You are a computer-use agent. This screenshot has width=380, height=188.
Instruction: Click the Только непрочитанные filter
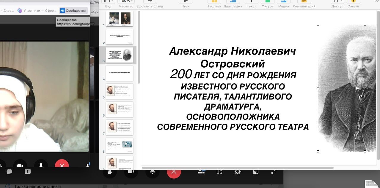(x=37, y=186)
